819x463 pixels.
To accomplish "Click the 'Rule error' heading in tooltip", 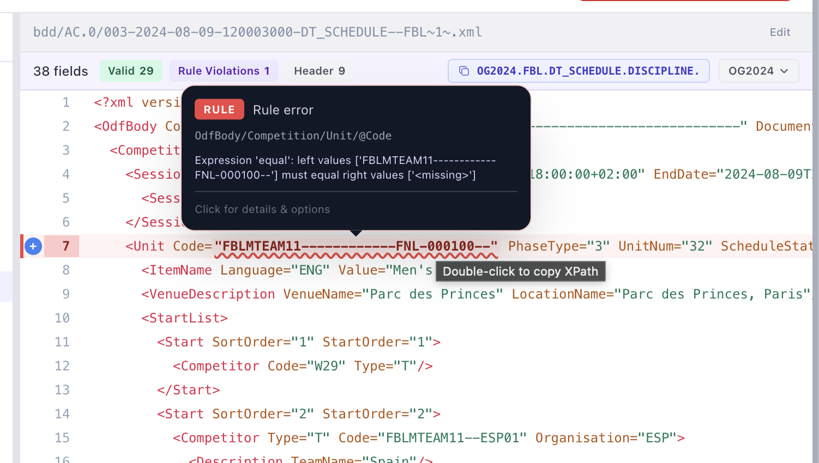I will (x=283, y=110).
